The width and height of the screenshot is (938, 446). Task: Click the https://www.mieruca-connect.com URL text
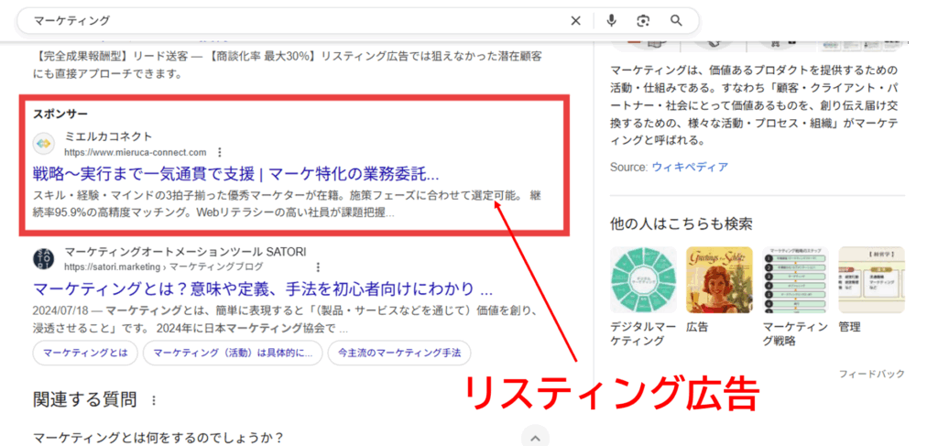[x=136, y=152]
